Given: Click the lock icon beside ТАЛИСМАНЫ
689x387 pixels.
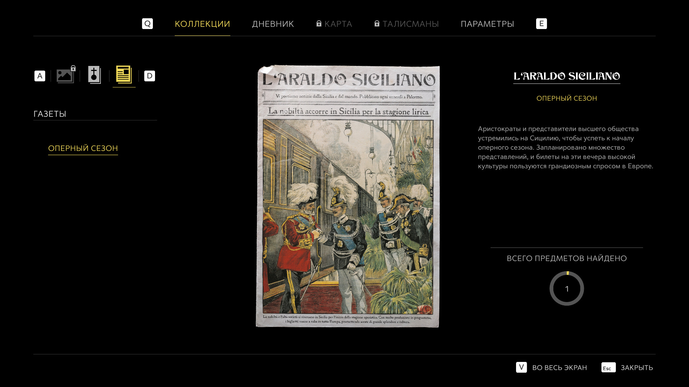Looking at the screenshot, I should (x=377, y=24).
